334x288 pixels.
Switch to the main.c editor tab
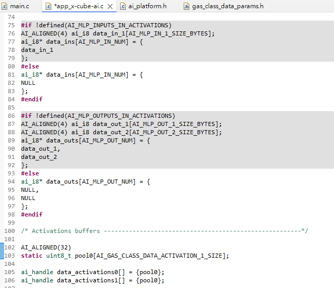point(15,6)
